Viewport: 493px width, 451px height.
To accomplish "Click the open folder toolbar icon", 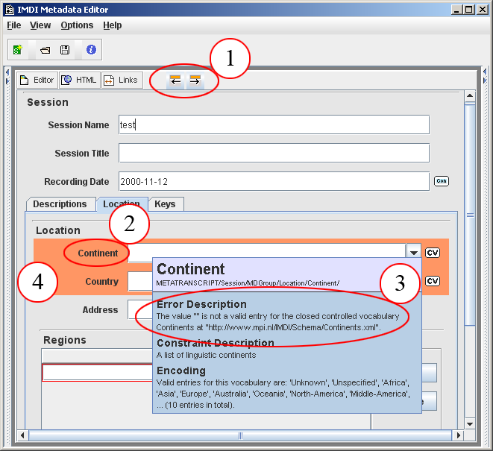I will pos(45,50).
